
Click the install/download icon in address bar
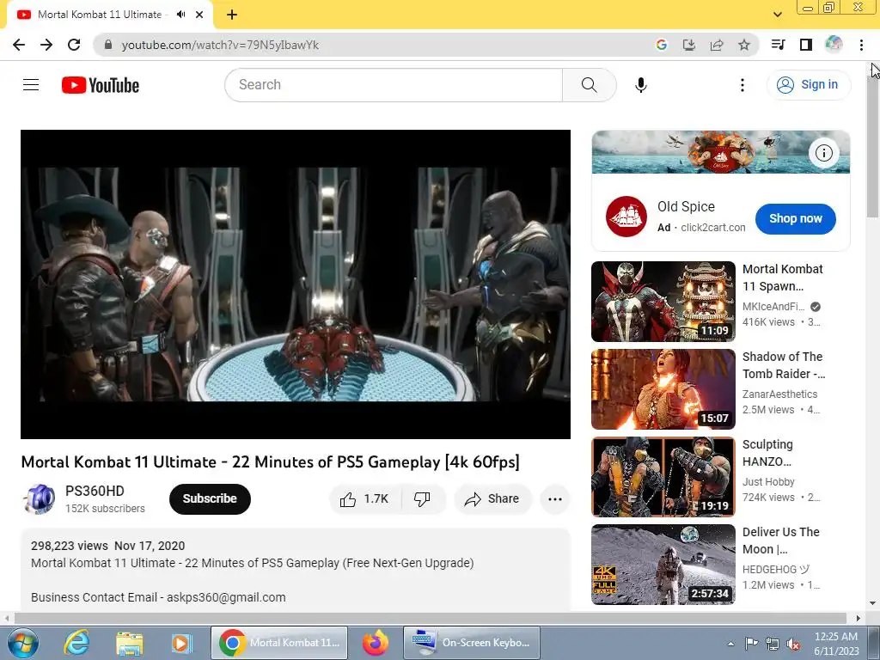[688, 45]
